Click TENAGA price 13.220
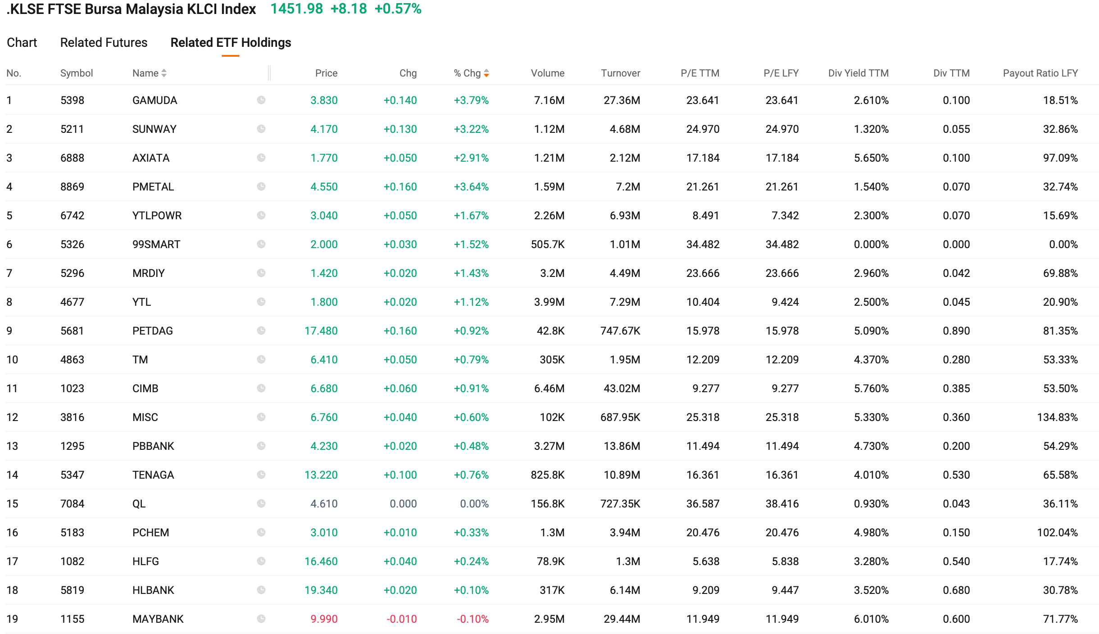 (x=321, y=475)
